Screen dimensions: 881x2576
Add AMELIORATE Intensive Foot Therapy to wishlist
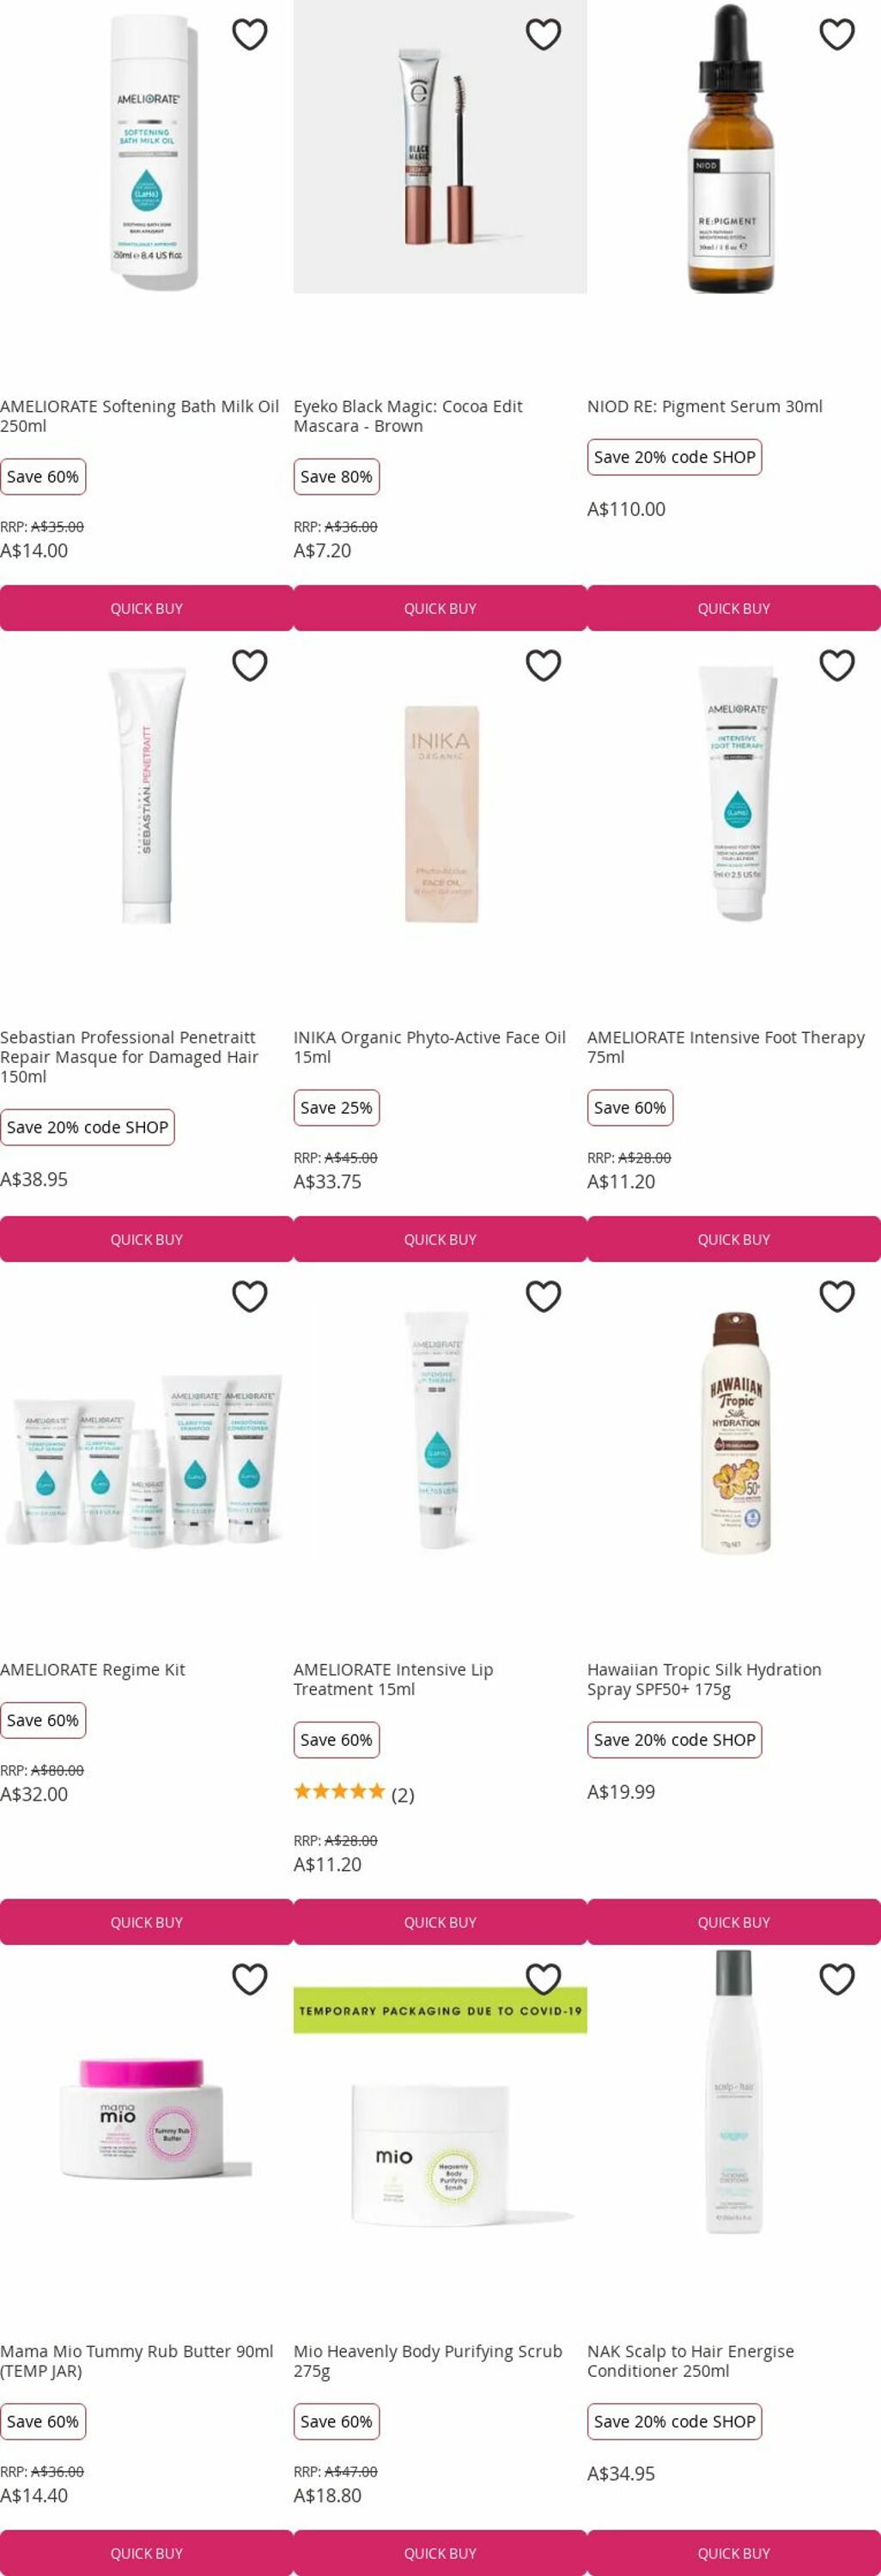(x=837, y=665)
